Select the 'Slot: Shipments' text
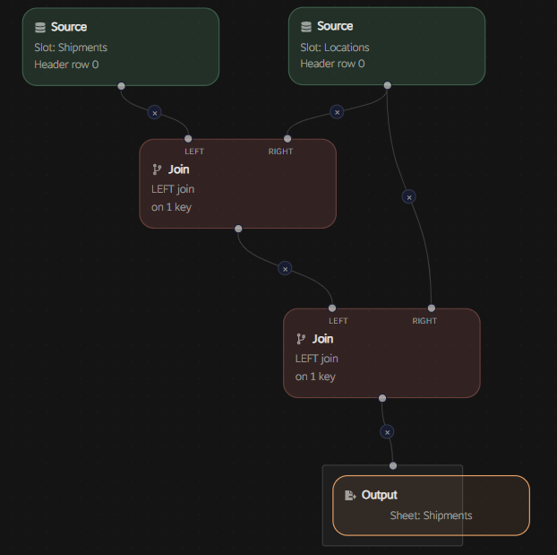Image resolution: width=557 pixels, height=555 pixels. pyautogui.click(x=71, y=48)
